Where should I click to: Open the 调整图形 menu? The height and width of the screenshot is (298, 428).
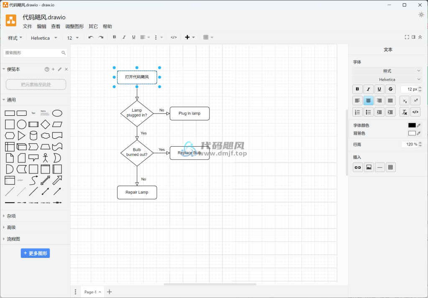click(74, 26)
